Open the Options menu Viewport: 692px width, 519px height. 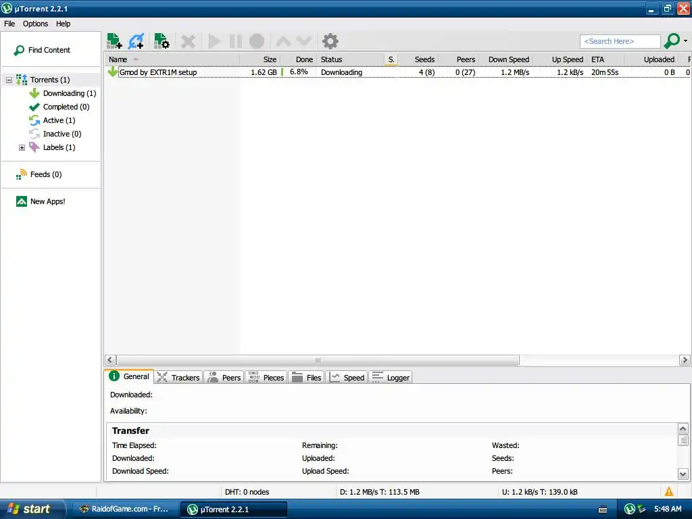(35, 24)
